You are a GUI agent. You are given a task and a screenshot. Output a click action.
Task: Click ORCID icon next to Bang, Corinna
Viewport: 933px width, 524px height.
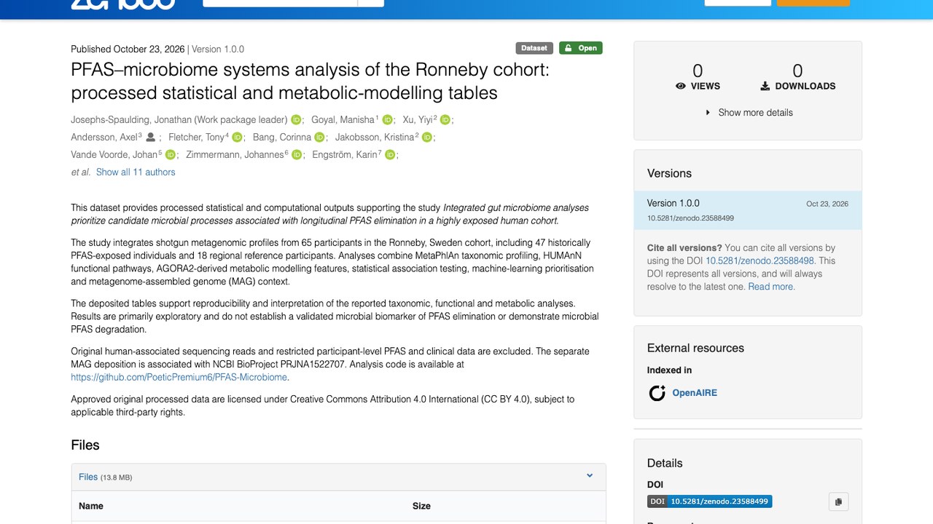(x=319, y=138)
